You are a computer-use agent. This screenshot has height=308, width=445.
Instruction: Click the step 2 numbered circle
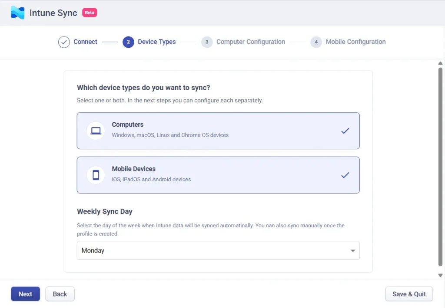click(x=128, y=42)
